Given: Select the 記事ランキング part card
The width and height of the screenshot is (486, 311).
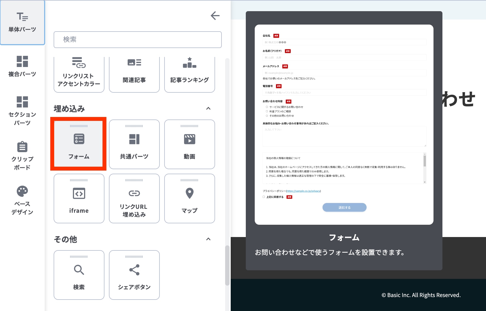Looking at the screenshot, I should point(190,74).
